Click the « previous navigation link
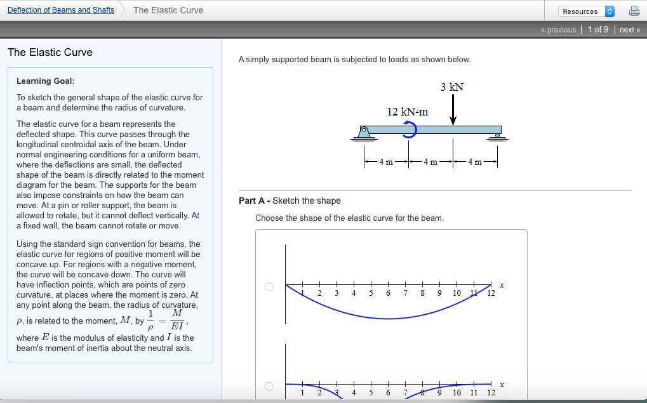The height and width of the screenshot is (403, 647). [557, 29]
